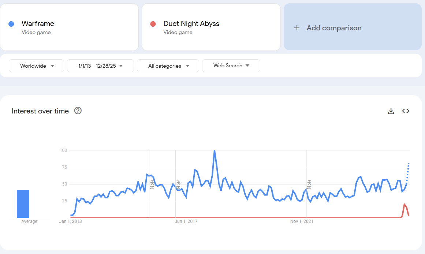This screenshot has width=425, height=254.
Task: Click the blue dot beside Warframe
Action: [x=11, y=24]
